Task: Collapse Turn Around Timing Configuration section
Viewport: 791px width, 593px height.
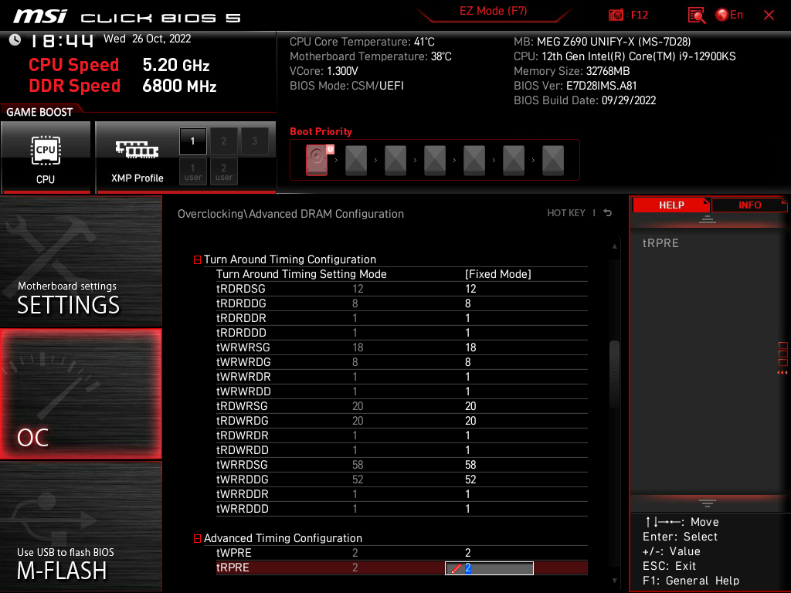Action: (x=197, y=259)
